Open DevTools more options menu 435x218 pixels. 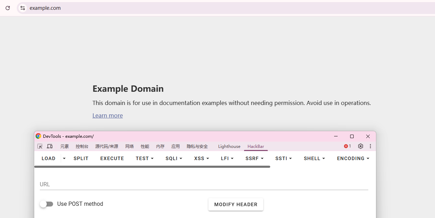pos(370,146)
